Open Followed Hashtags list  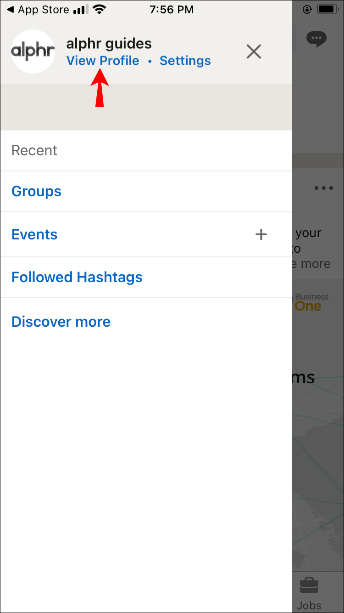point(77,277)
